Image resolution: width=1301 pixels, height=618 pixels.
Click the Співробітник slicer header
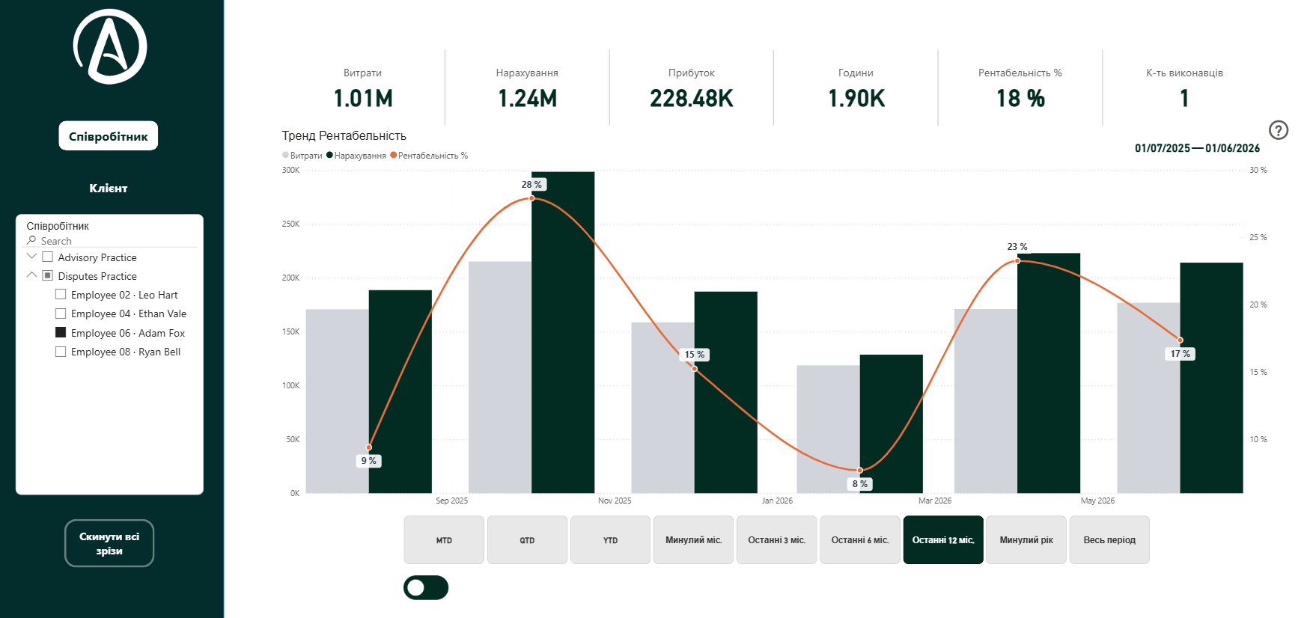58,226
